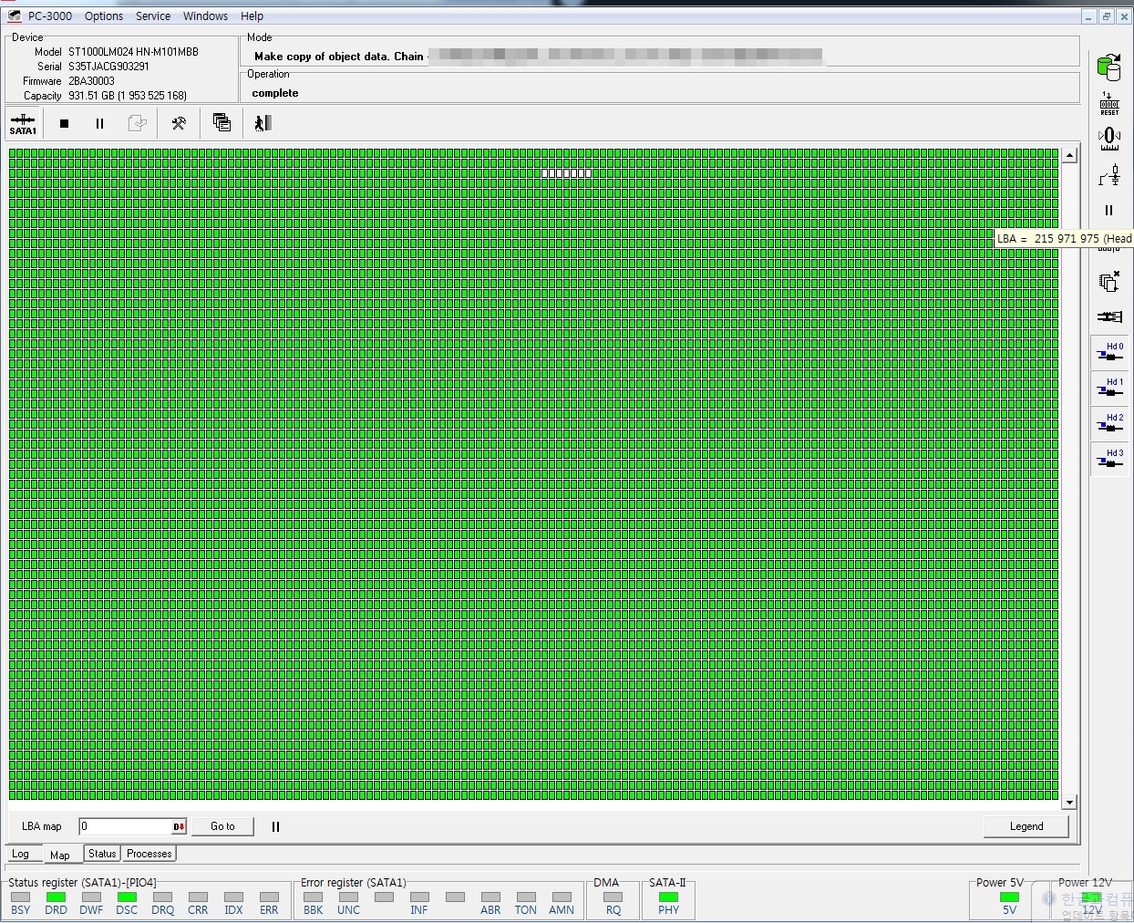Open the crossed tools utilities icon
1134x923 pixels.
point(179,123)
